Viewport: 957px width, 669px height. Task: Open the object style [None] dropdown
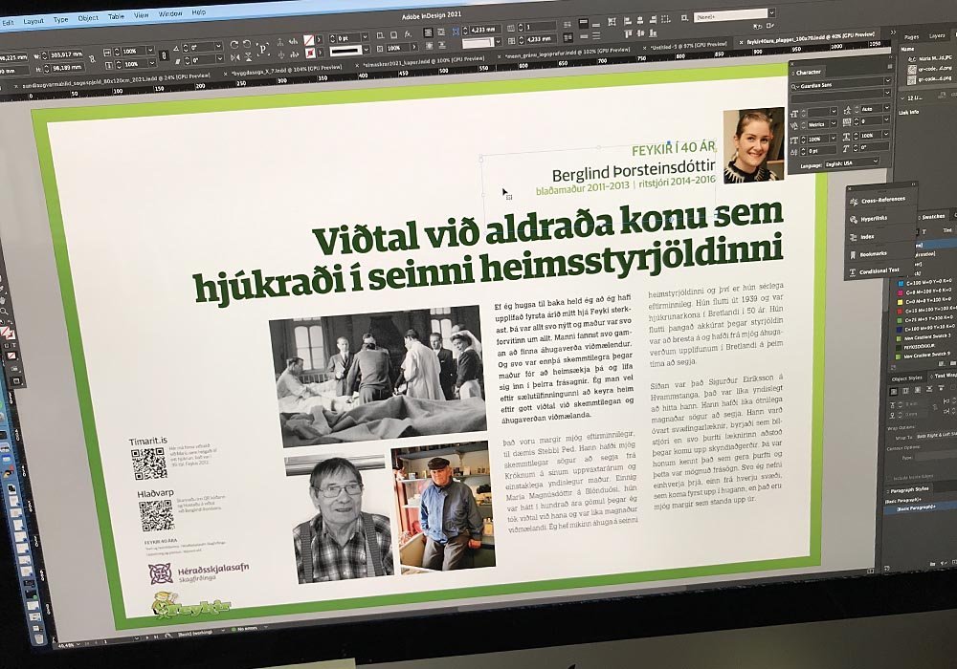point(772,12)
